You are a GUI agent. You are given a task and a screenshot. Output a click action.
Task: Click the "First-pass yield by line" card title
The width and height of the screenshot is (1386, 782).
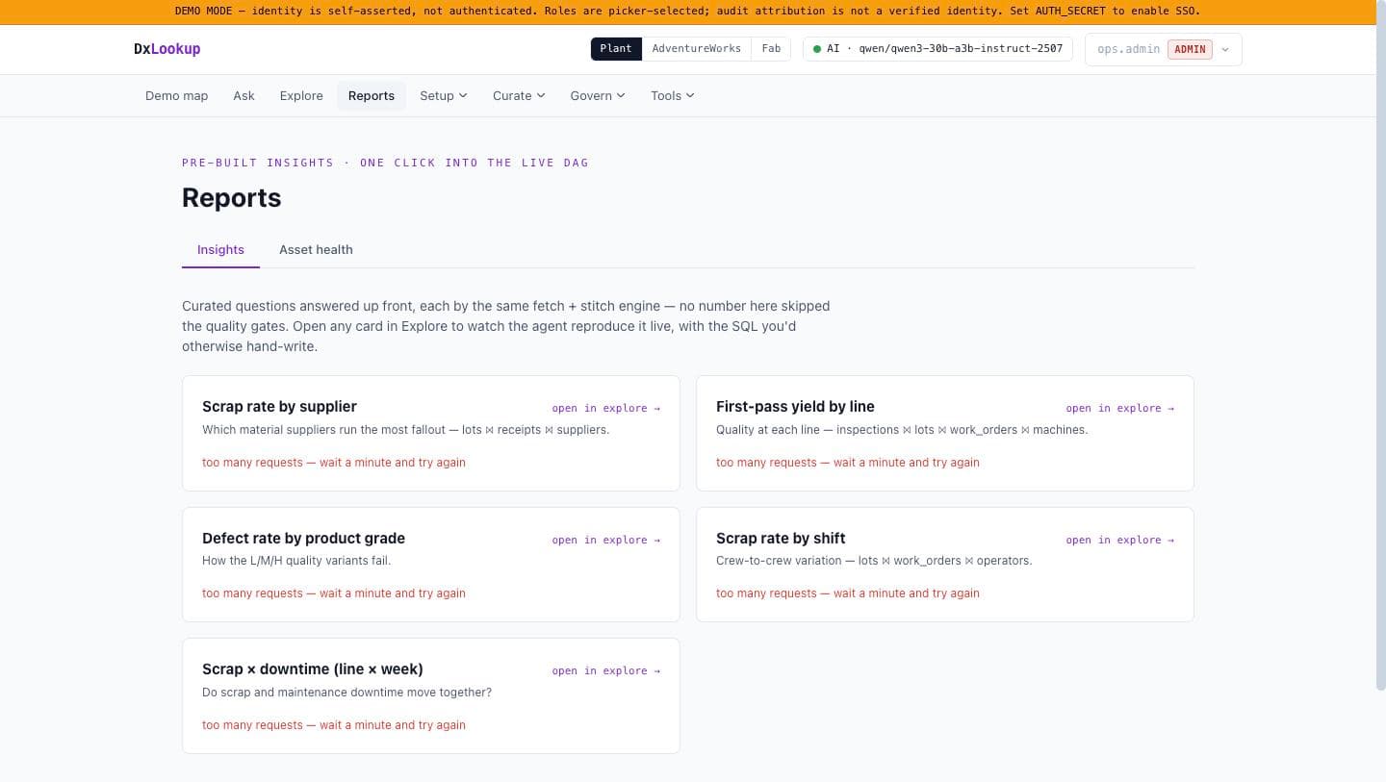click(x=795, y=407)
